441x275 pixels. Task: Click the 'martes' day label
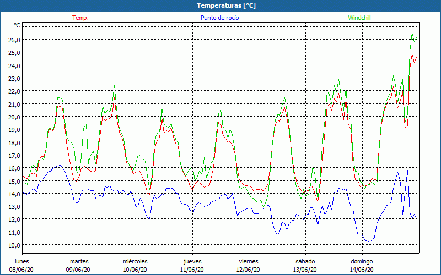[x=79, y=261]
